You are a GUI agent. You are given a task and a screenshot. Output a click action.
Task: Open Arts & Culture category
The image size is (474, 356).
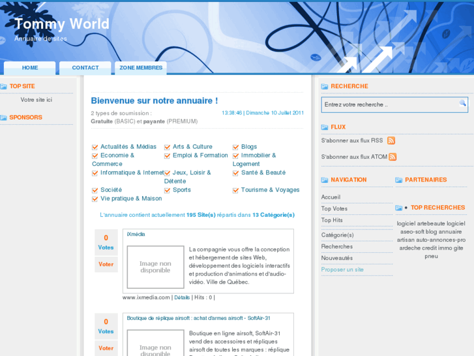(x=192, y=146)
